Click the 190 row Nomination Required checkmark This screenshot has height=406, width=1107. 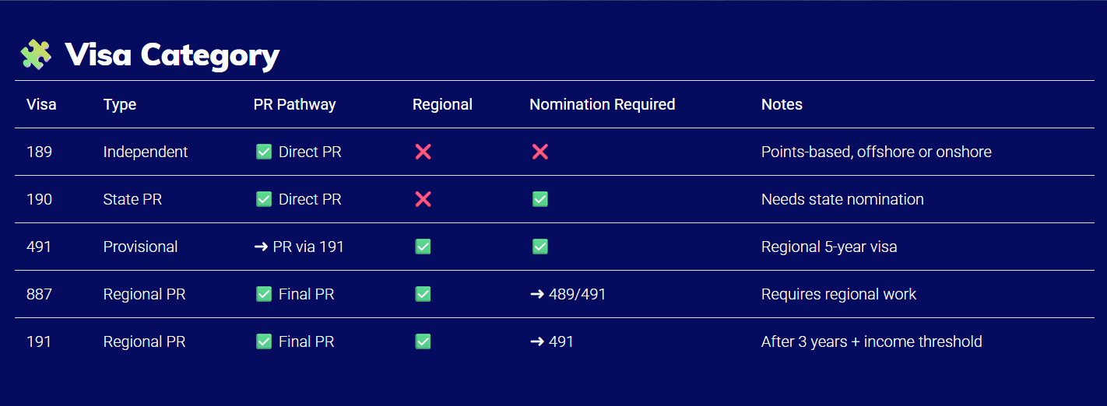pyautogui.click(x=539, y=199)
